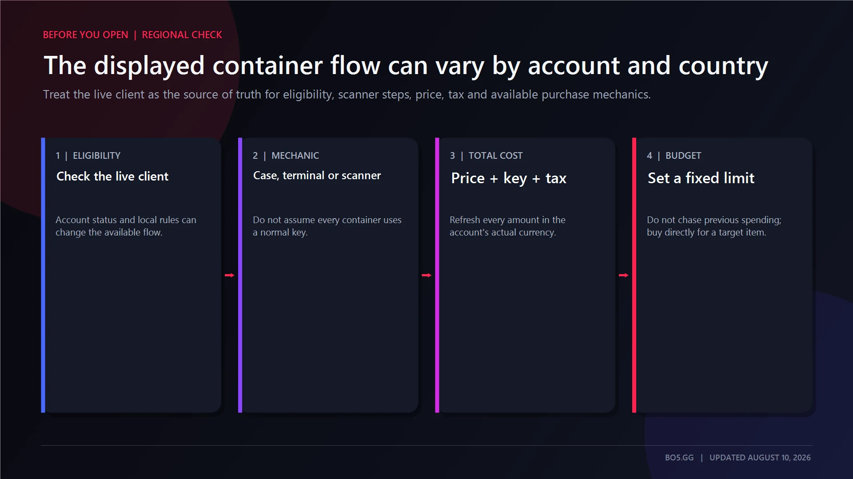Click the line 'change the available flow.'
Viewport: 853px width, 479px height.
(109, 232)
